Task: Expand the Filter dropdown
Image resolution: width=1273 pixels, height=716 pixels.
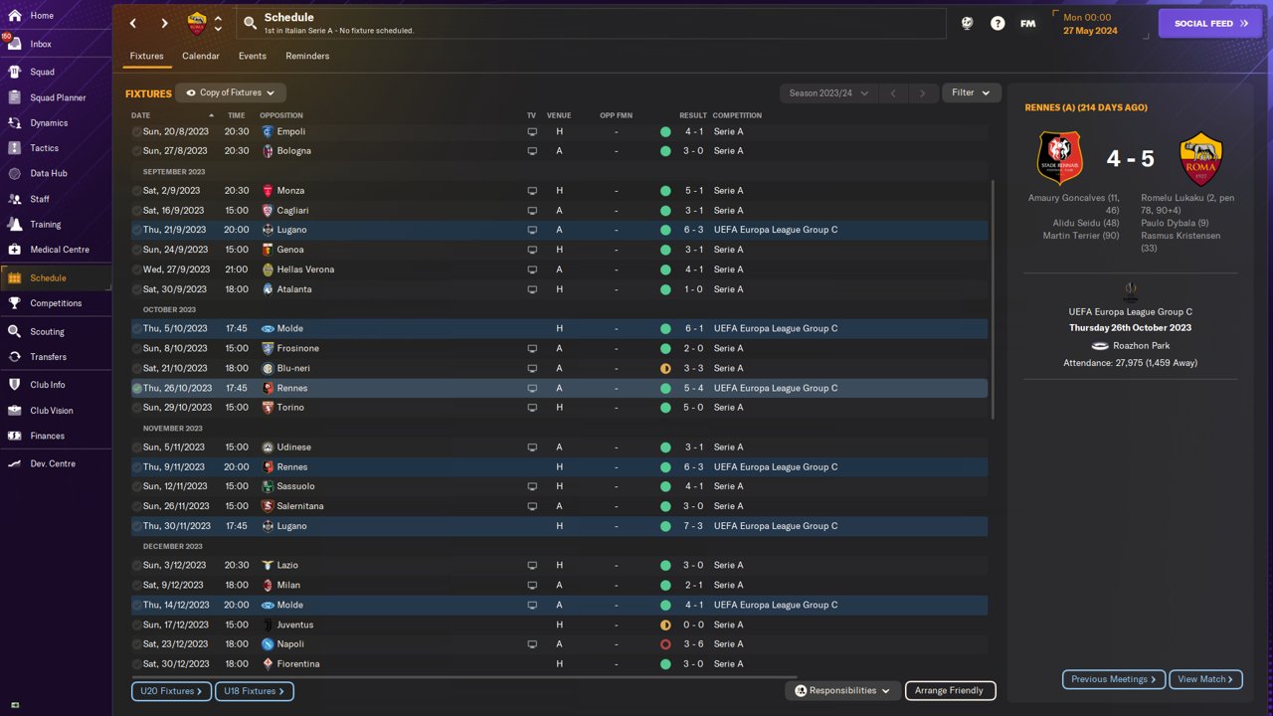Action: click(x=972, y=92)
